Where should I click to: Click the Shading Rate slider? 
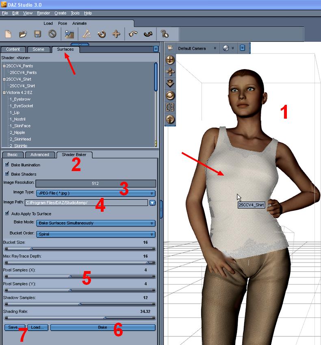(x=80, y=318)
